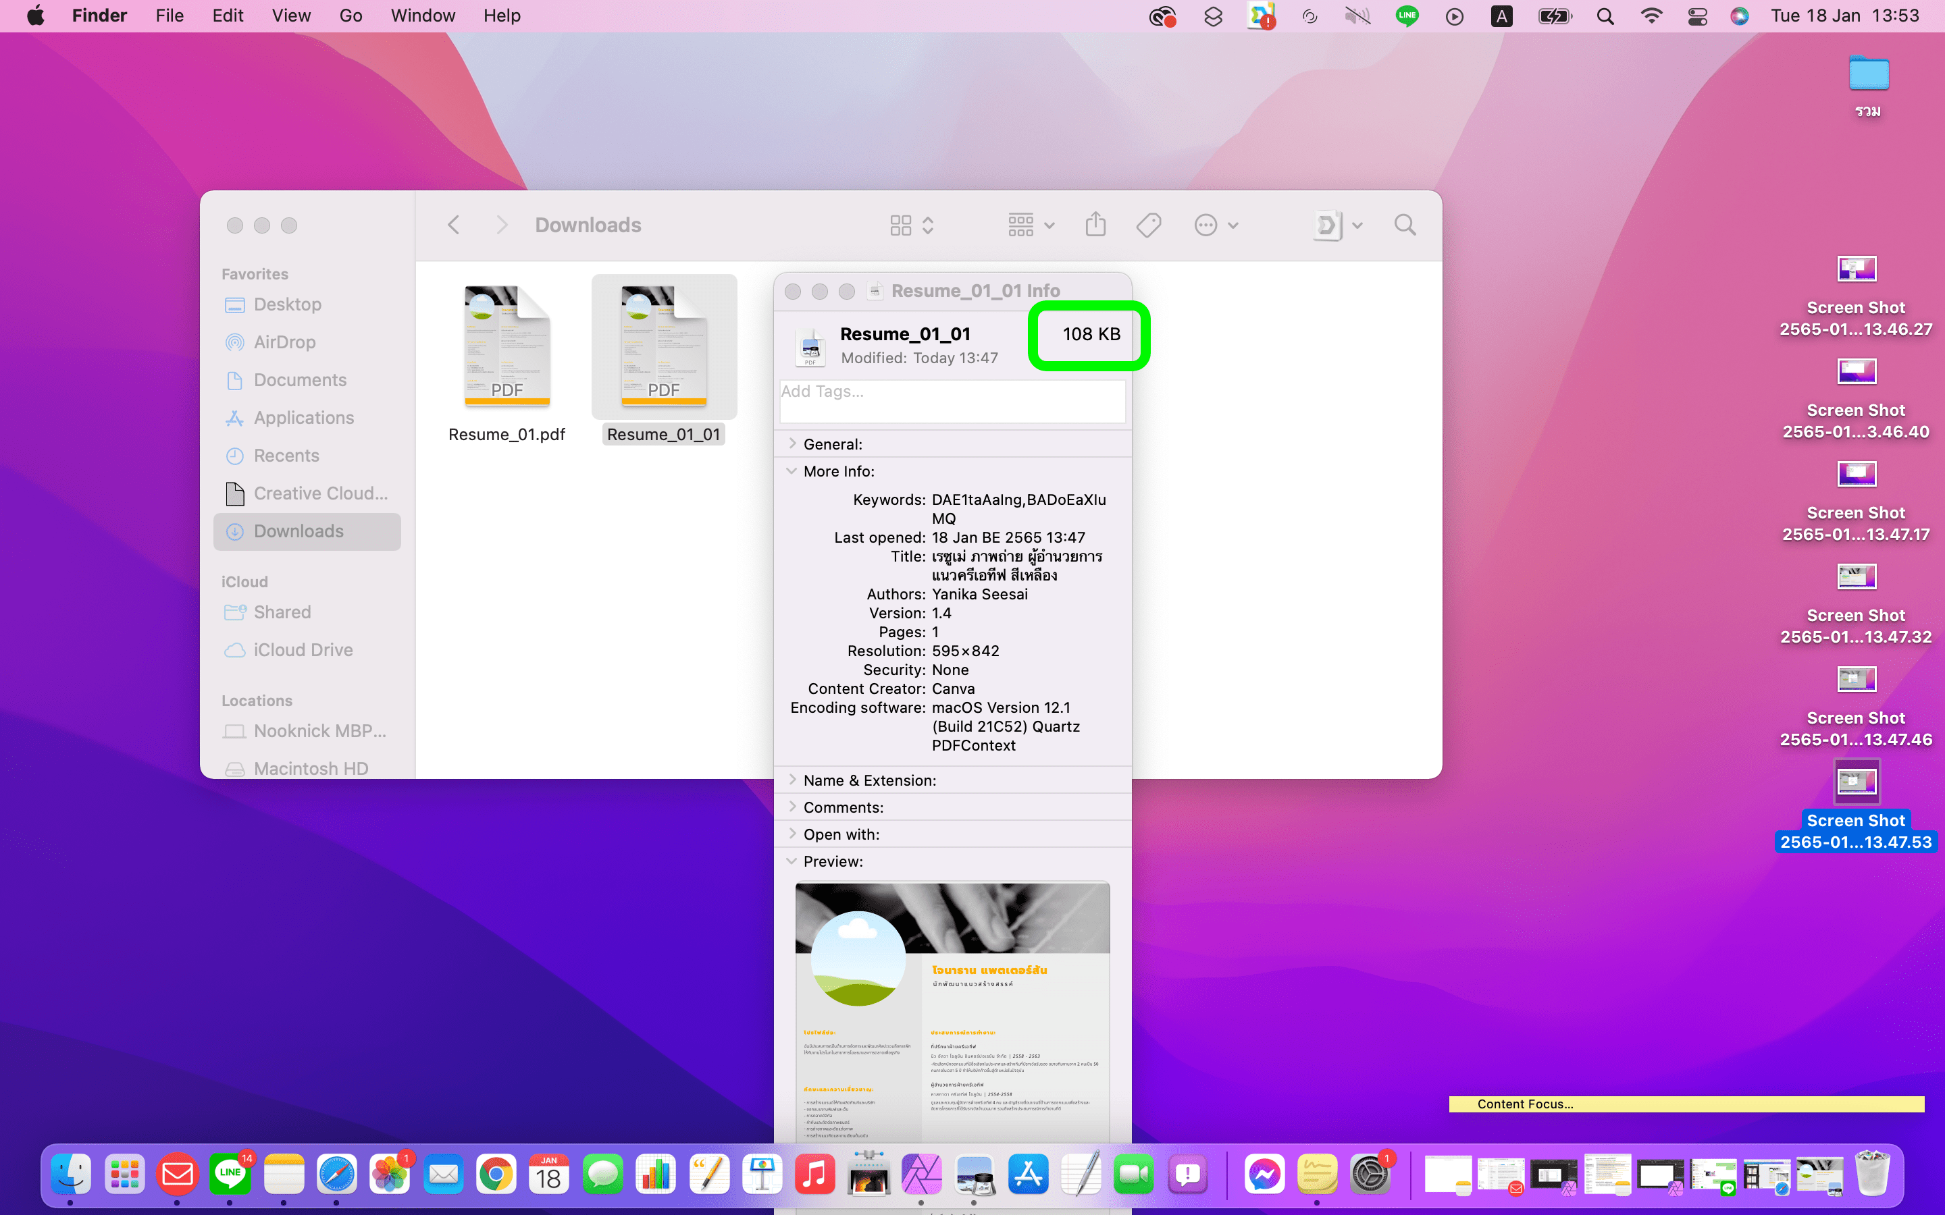Collapse the More Info section
Viewport: 1945px width, 1215px height.
(x=792, y=472)
